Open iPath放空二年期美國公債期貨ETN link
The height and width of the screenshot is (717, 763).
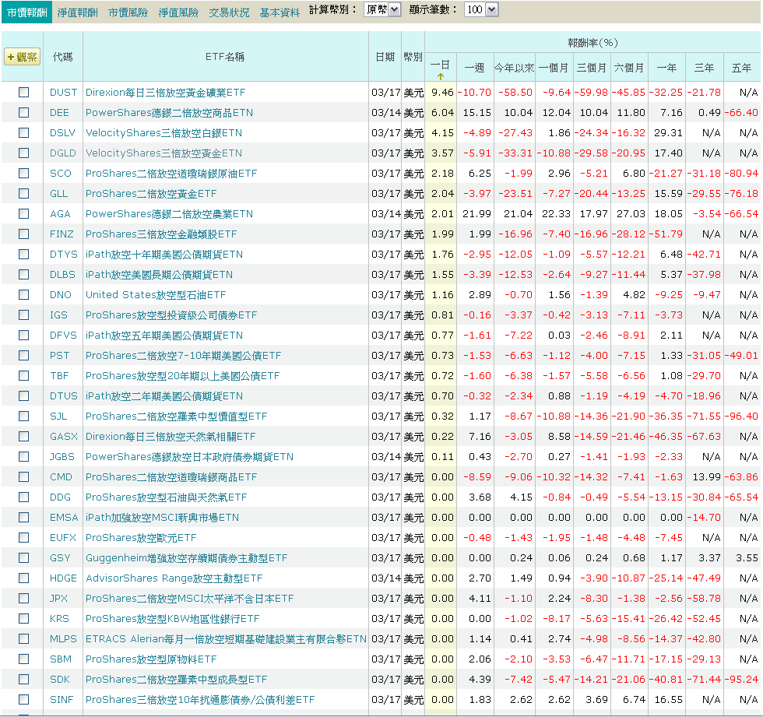tap(164, 396)
